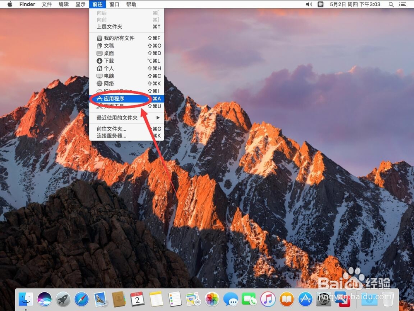Screen dimensions: 414x311
Task: Launch Launchpad from the Dock
Action: point(63,299)
